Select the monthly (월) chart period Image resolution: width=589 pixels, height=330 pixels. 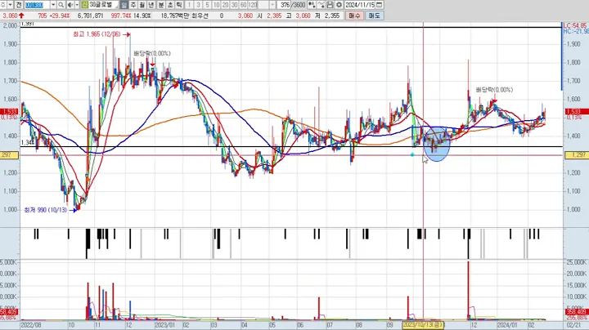142,5
